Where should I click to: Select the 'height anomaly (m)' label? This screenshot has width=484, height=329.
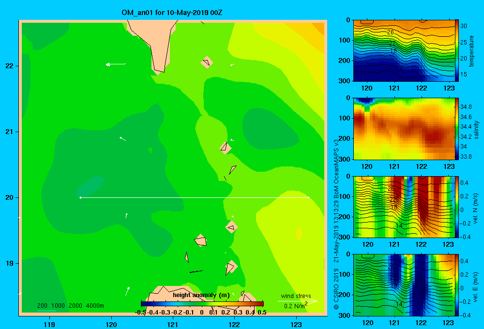(201, 295)
